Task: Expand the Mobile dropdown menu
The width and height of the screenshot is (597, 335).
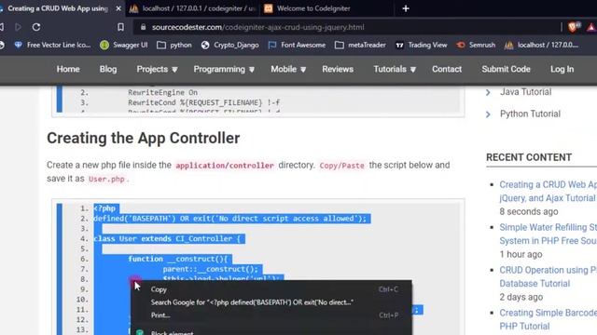Action: [288, 69]
